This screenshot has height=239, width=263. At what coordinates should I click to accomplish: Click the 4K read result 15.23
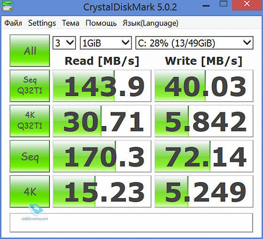[x=102, y=191]
